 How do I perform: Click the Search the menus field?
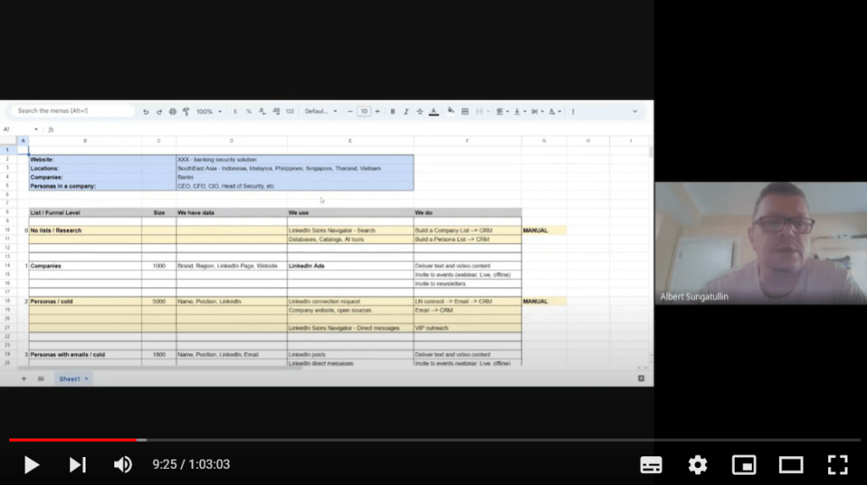click(x=72, y=111)
